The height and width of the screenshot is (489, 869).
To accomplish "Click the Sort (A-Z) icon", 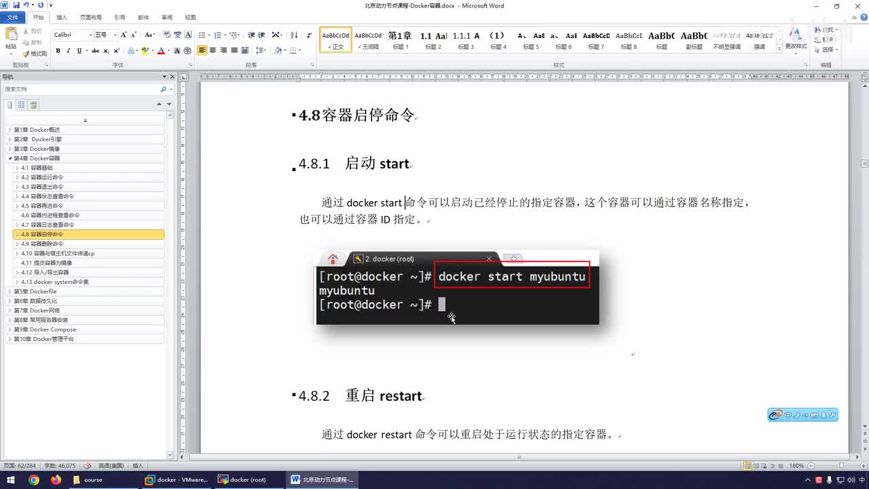I will click(294, 35).
